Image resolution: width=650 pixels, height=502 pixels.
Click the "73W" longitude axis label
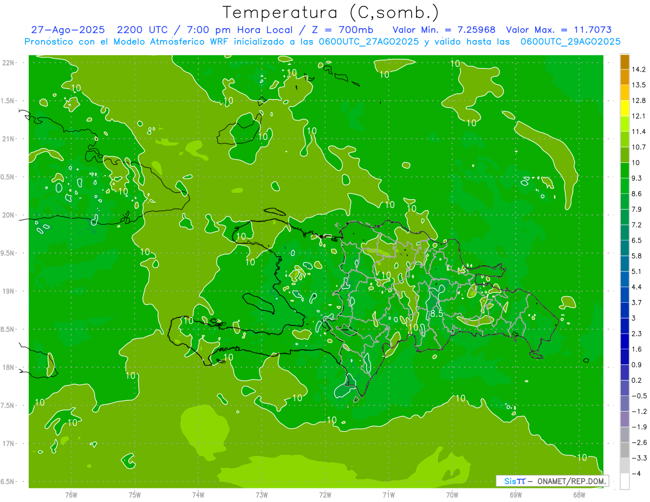point(262,494)
